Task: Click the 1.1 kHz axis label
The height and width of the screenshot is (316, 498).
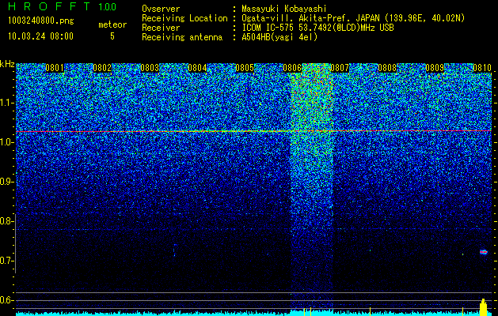Action: (6, 103)
